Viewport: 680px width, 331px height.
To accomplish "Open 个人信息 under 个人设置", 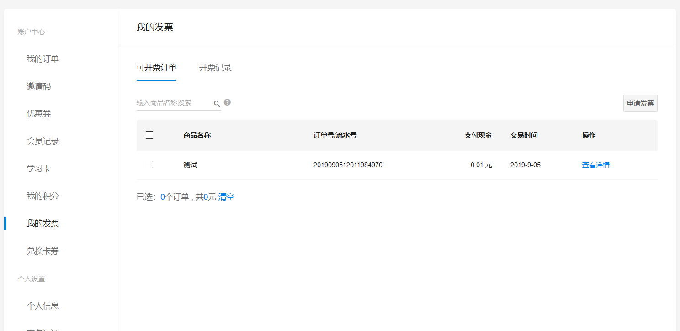I will (x=43, y=306).
